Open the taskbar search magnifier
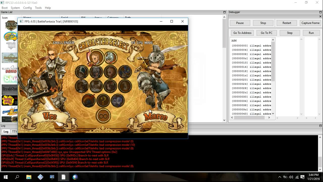323x182 pixels. tap(17, 177)
